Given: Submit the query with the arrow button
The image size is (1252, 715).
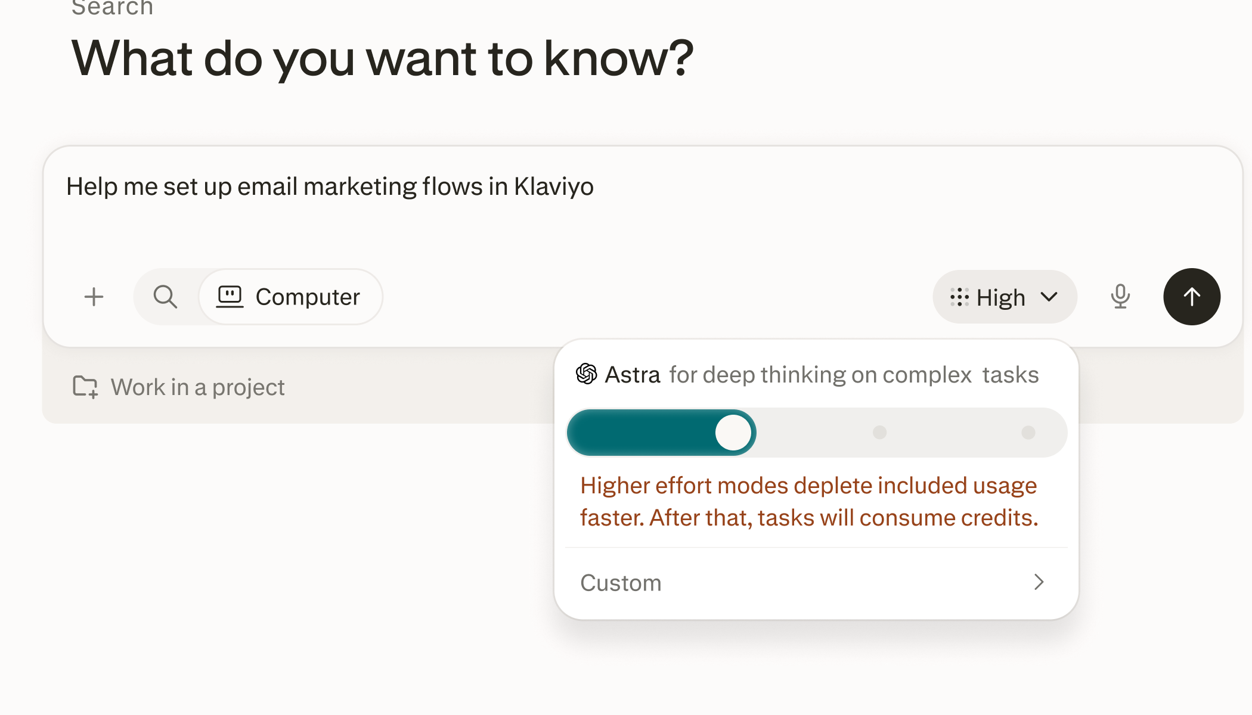Looking at the screenshot, I should tap(1192, 297).
